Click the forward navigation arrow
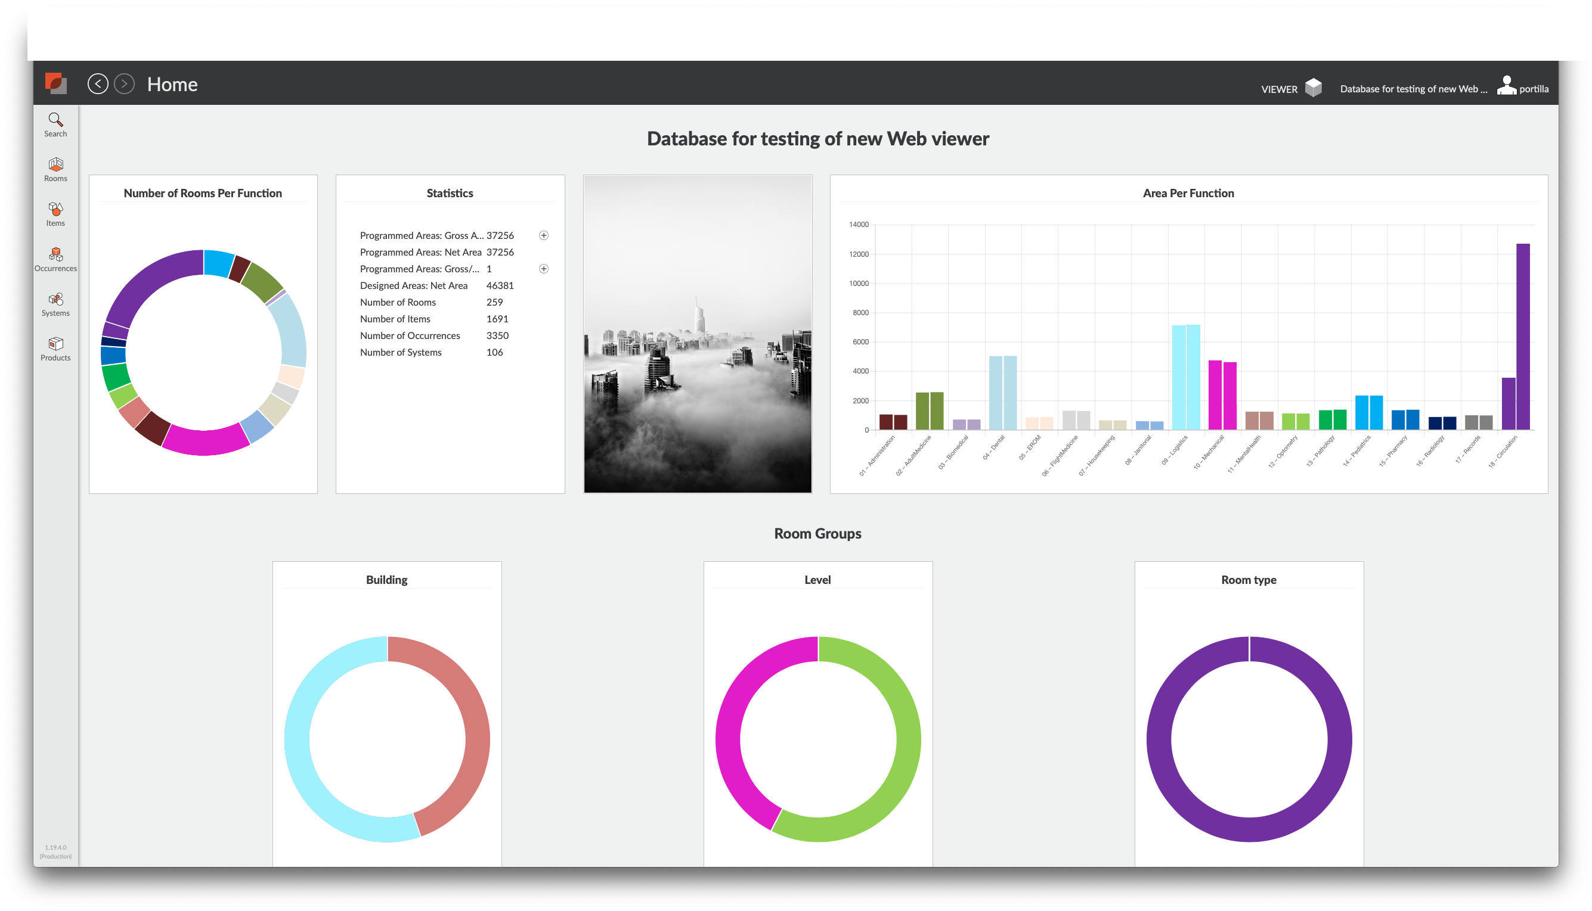The width and height of the screenshot is (1592, 911). (x=124, y=84)
